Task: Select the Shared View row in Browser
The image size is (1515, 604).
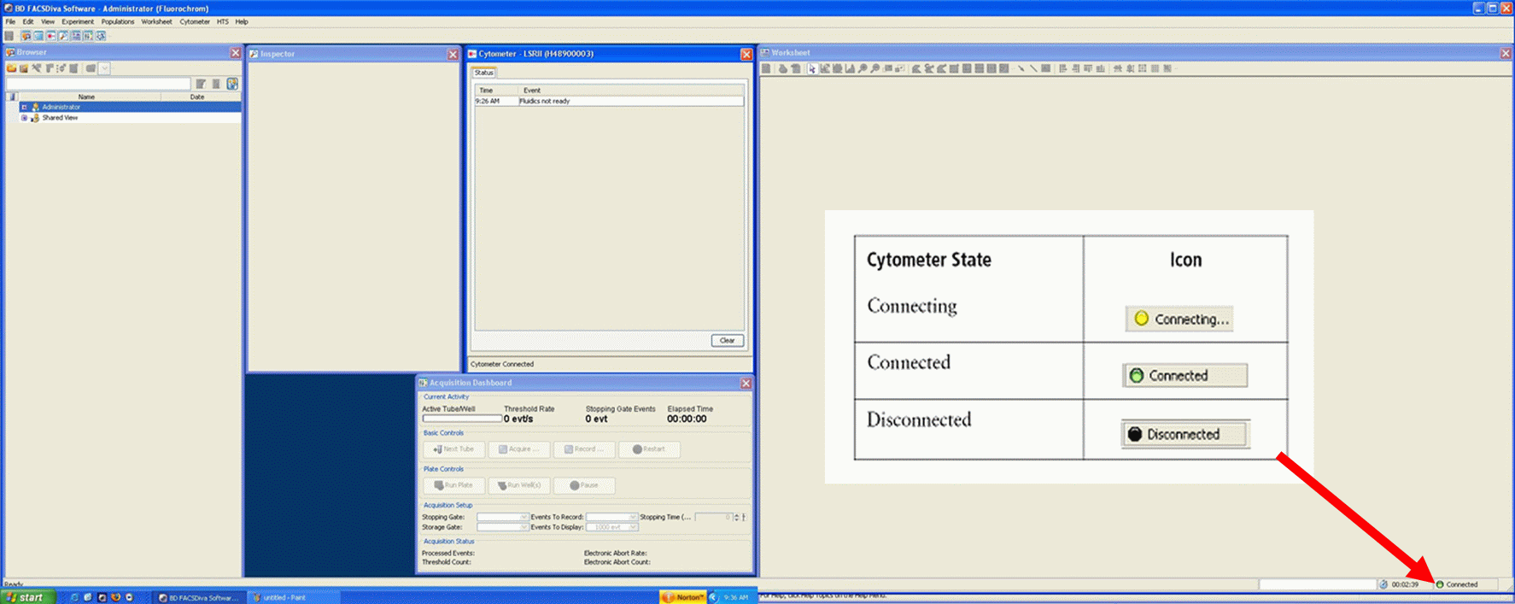Action: [x=130, y=118]
